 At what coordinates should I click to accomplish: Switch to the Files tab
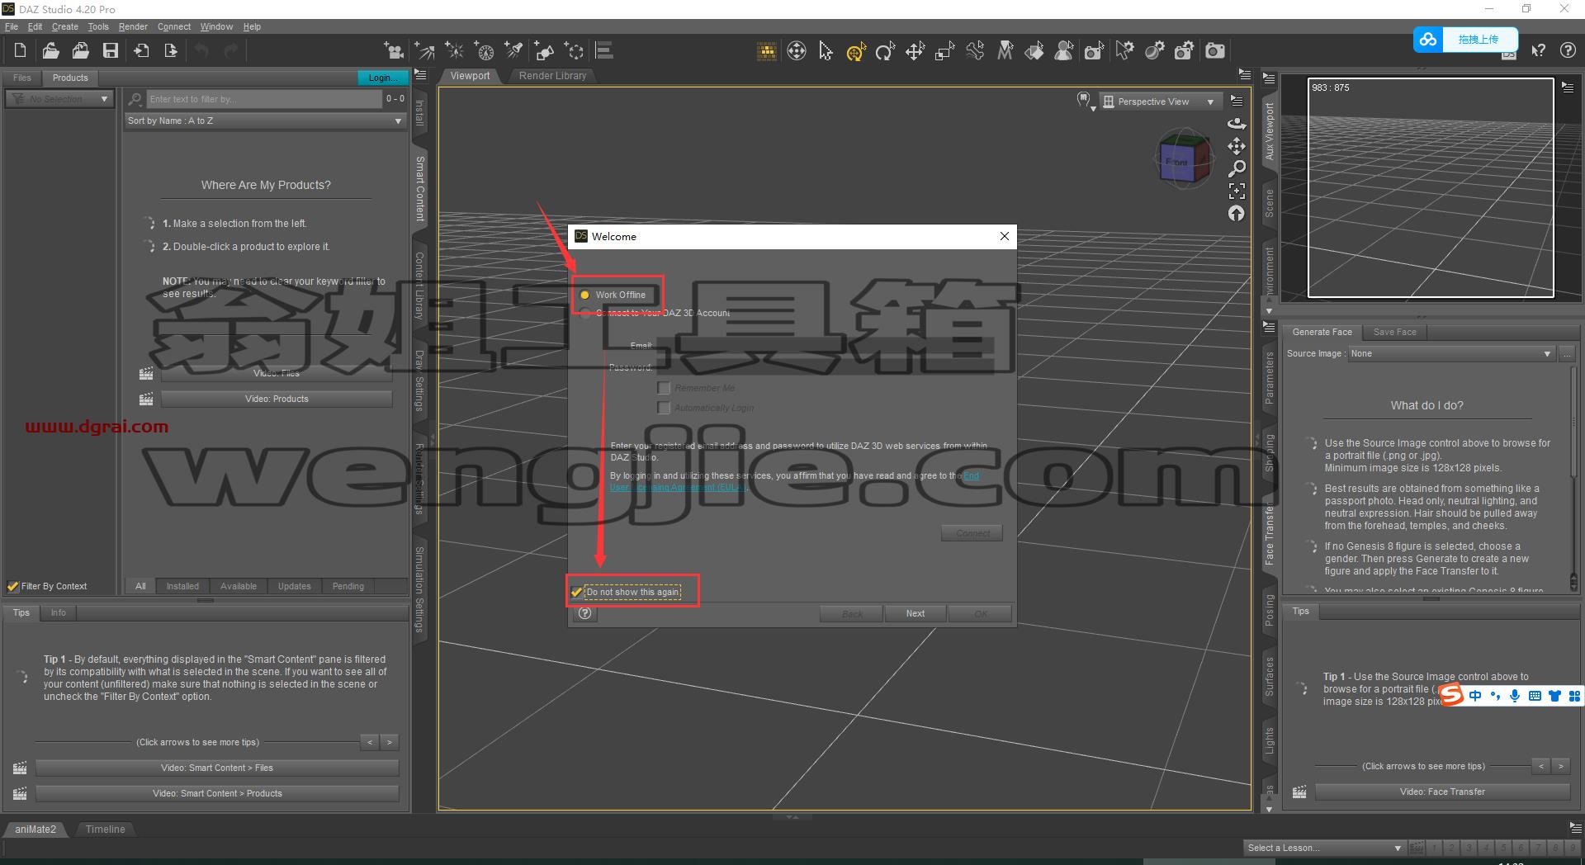(x=22, y=78)
